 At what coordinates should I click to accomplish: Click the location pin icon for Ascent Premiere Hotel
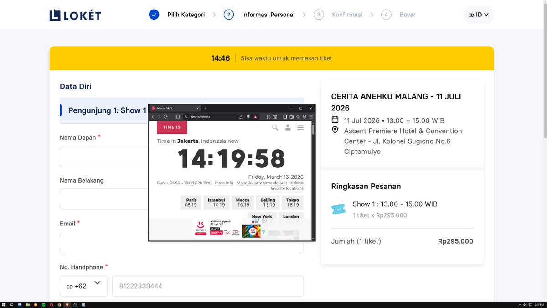335,131
